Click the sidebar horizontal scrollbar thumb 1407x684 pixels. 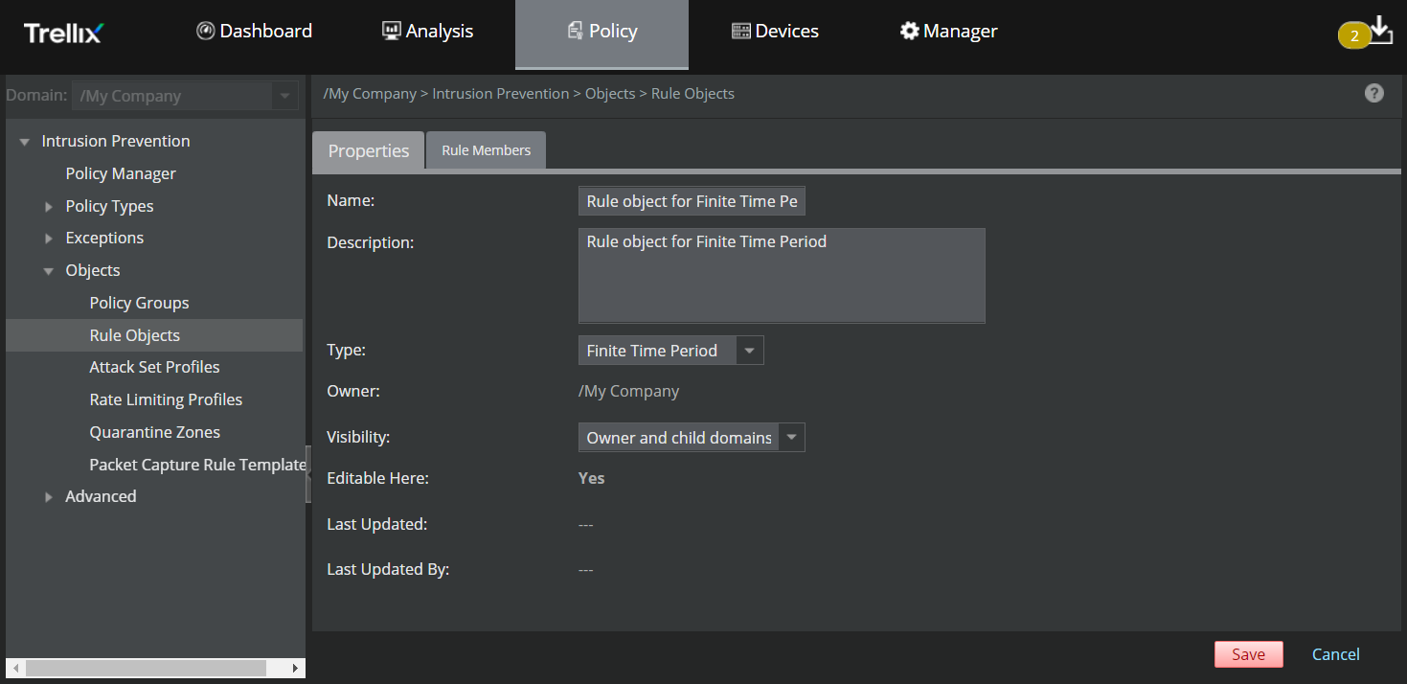point(146,668)
